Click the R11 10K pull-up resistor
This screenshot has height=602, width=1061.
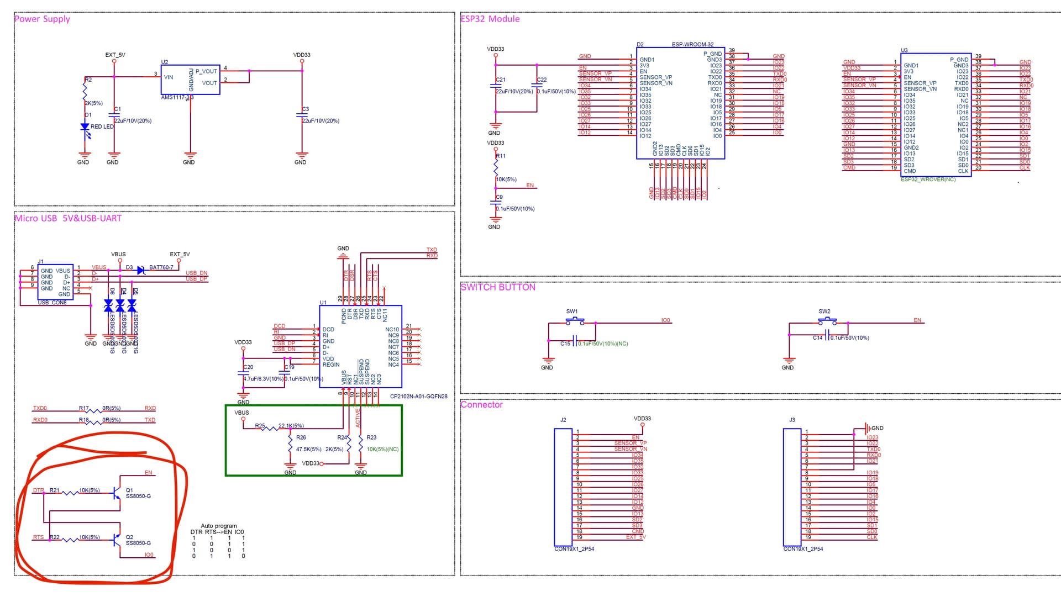click(496, 168)
